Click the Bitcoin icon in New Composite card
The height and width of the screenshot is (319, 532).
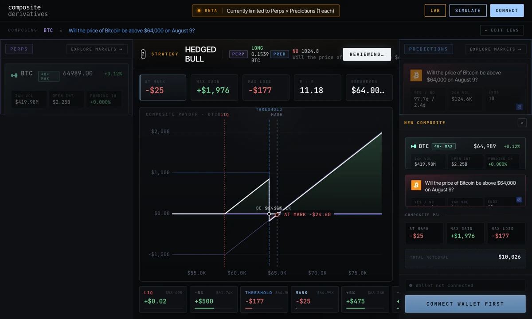[x=416, y=185]
